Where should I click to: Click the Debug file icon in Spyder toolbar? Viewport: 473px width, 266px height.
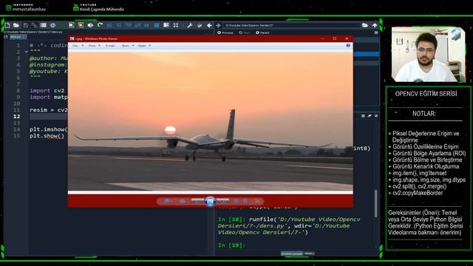(109, 26)
